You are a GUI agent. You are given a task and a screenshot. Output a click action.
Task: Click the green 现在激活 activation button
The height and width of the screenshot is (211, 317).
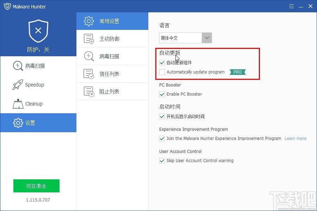(x=36, y=186)
